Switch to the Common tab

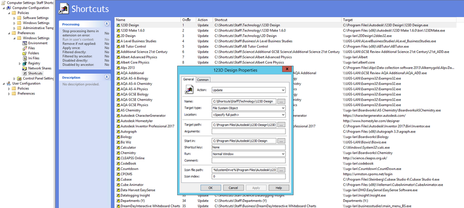coord(203,80)
